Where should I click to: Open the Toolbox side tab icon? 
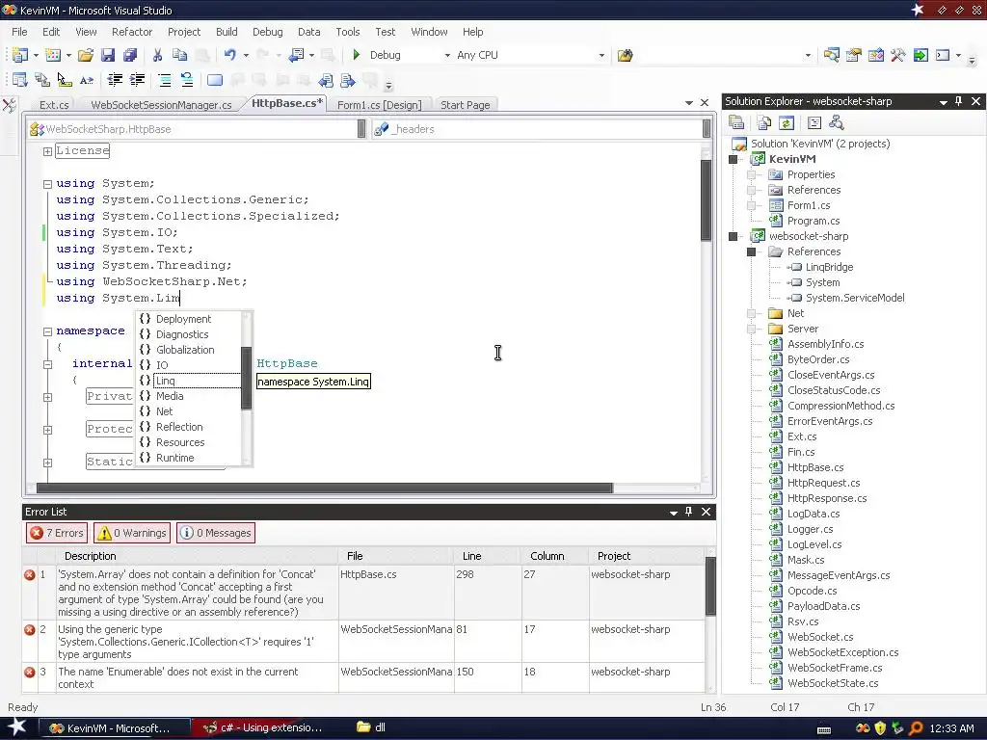(x=10, y=105)
